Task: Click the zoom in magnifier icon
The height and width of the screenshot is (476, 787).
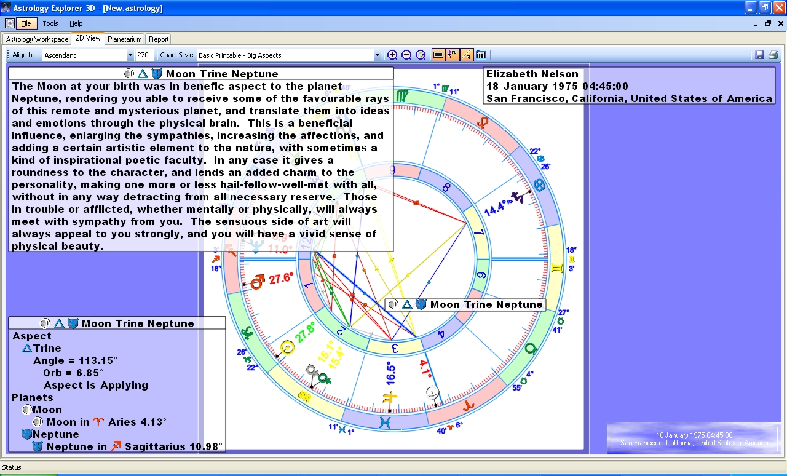Action: (392, 55)
